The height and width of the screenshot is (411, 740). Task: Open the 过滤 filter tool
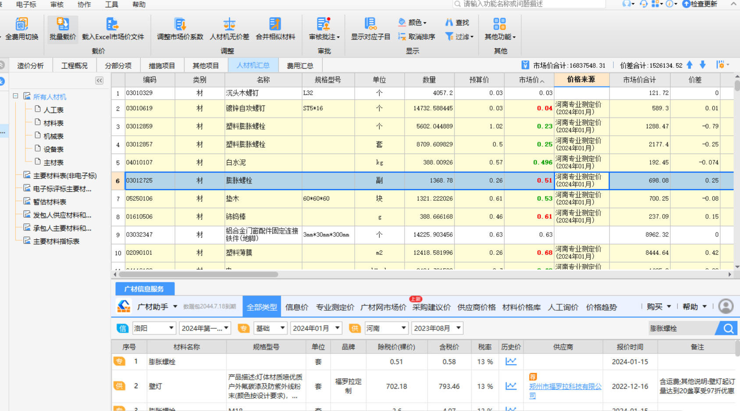(x=459, y=37)
